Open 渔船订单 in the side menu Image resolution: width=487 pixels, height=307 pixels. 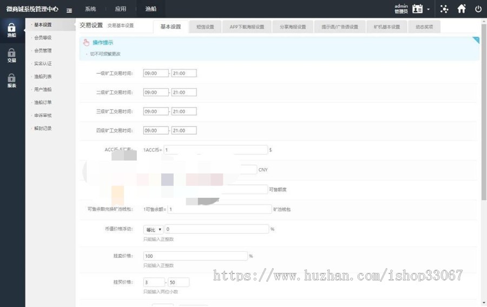click(43, 102)
